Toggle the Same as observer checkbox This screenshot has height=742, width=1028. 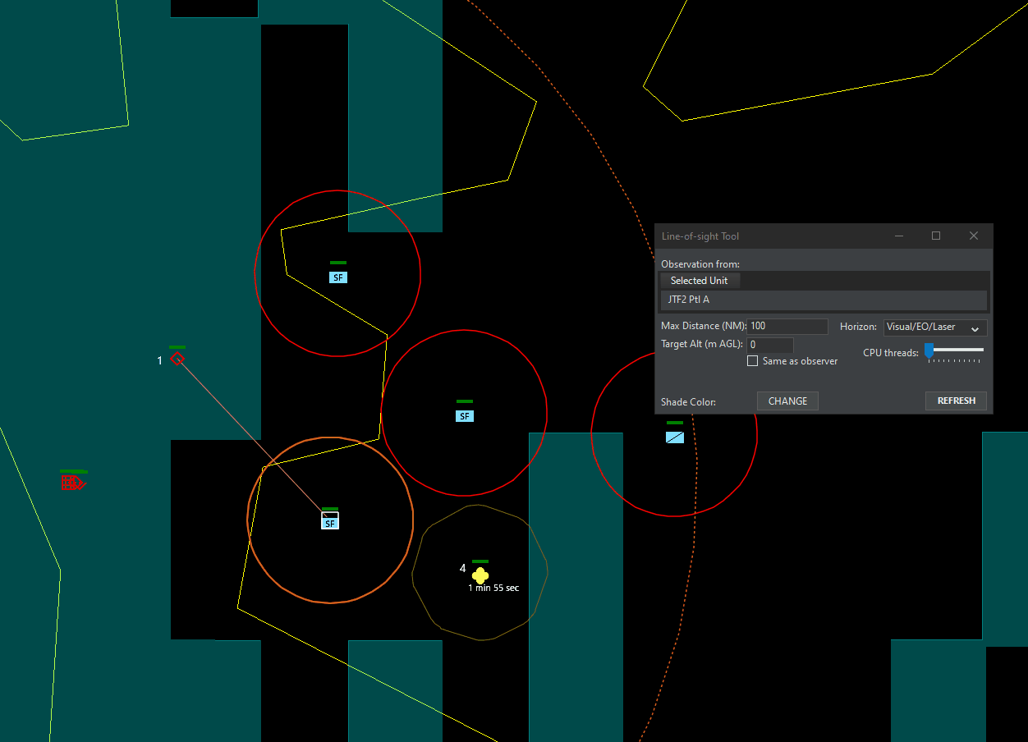(753, 361)
